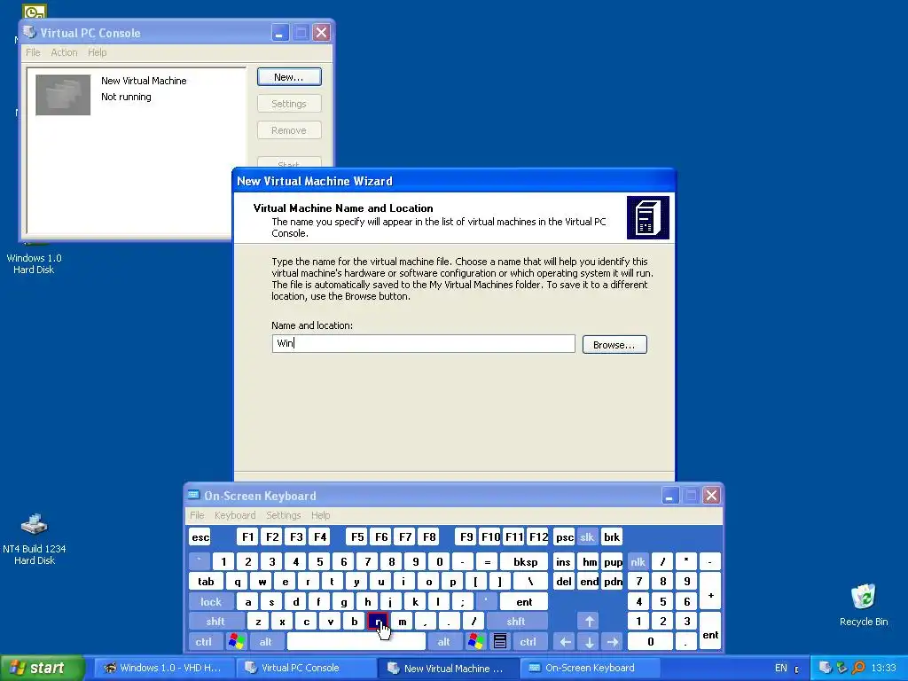Toggle the right alt key on keyboard
This screenshot has height=681, width=908.
pyautogui.click(x=443, y=641)
